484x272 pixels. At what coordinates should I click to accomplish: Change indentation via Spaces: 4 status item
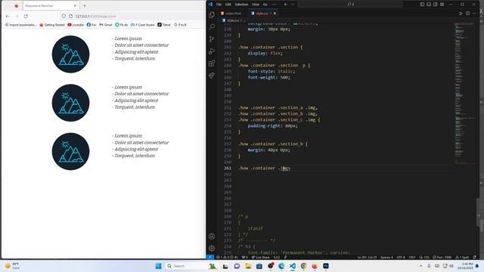point(386,257)
